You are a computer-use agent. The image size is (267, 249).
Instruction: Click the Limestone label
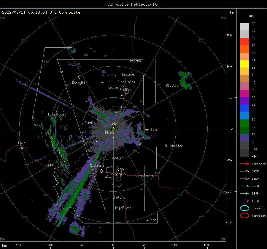coord(56,114)
